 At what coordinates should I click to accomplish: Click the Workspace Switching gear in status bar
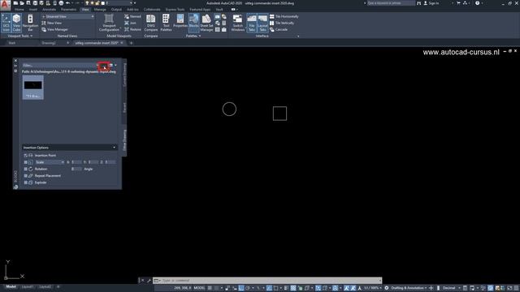click(387, 288)
